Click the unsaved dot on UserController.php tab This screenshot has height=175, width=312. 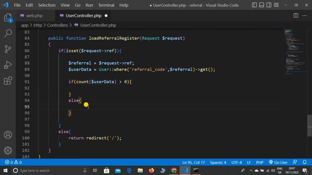coord(106,16)
